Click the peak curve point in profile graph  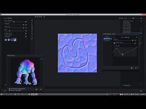[117, 48]
